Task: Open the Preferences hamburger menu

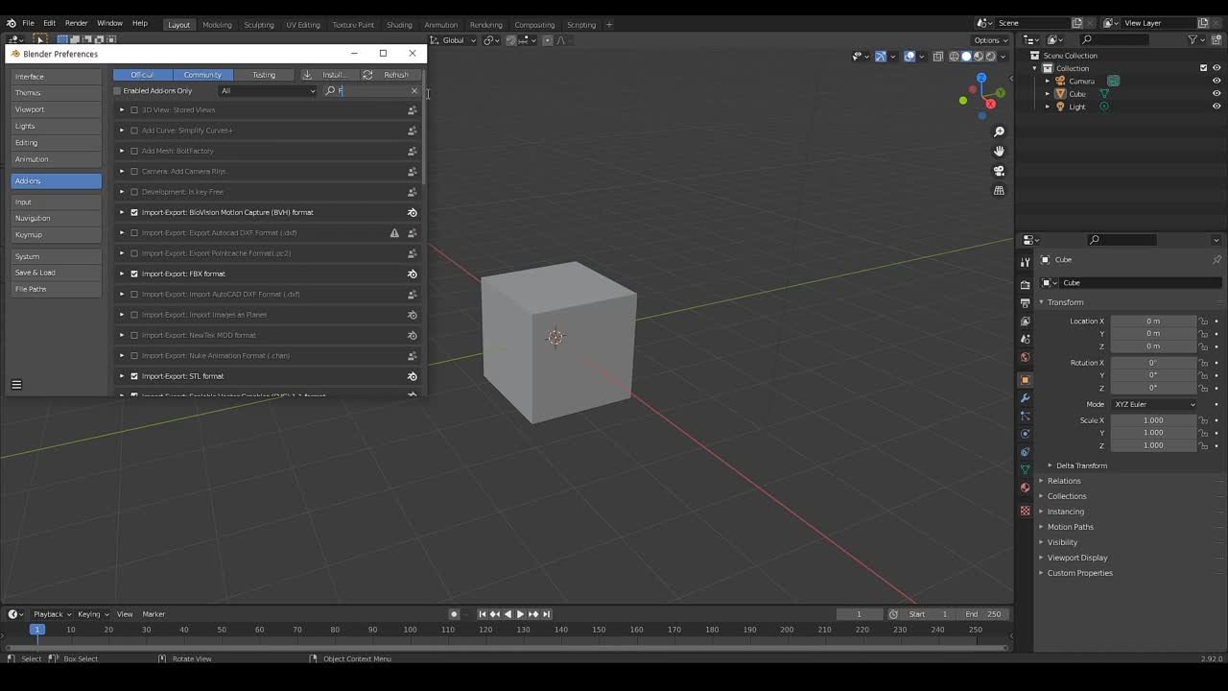Action: pyautogui.click(x=16, y=385)
